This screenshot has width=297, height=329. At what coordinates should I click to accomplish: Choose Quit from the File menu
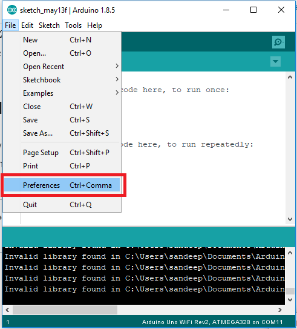click(x=62, y=205)
